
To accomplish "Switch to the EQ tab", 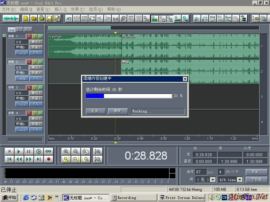I will pyautogui.click(x=20, y=30).
